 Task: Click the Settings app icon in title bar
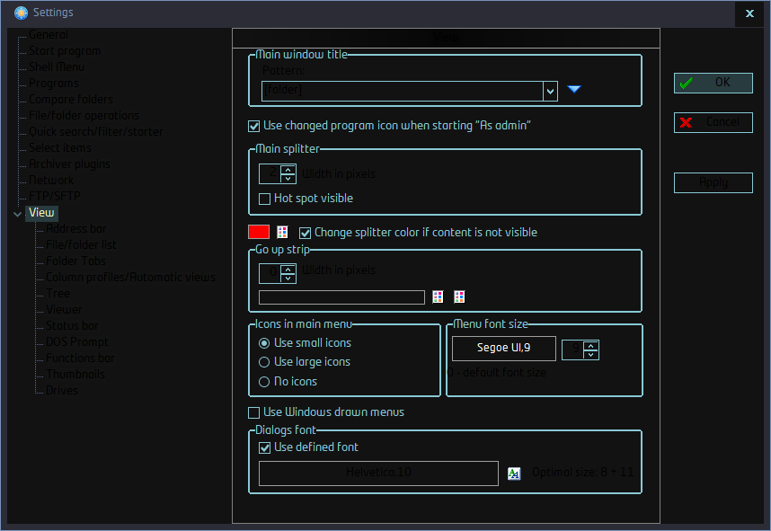(21, 13)
